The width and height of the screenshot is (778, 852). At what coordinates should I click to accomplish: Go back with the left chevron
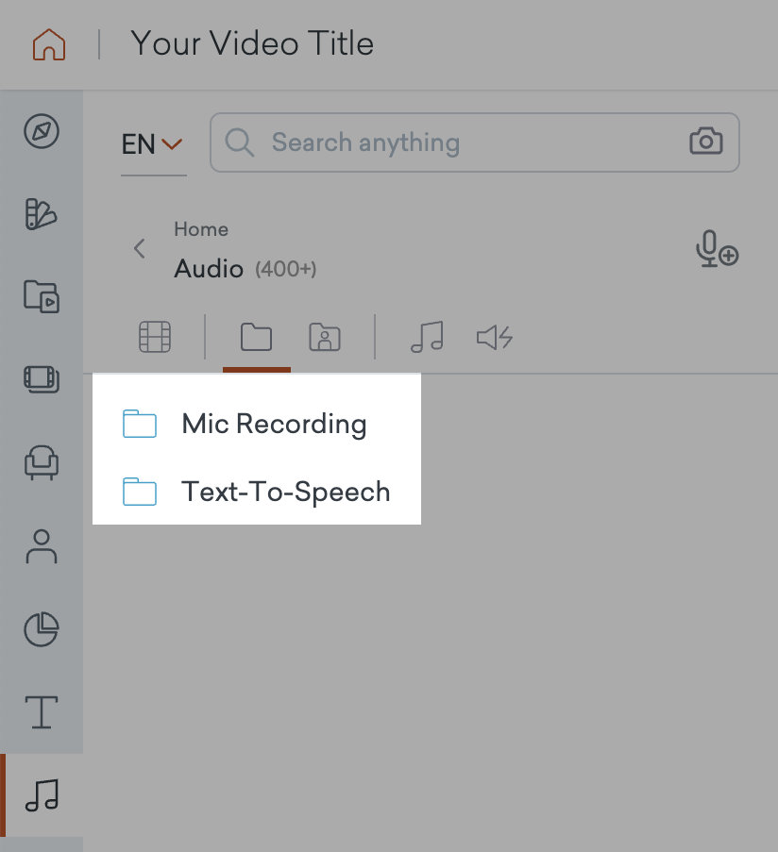click(140, 249)
